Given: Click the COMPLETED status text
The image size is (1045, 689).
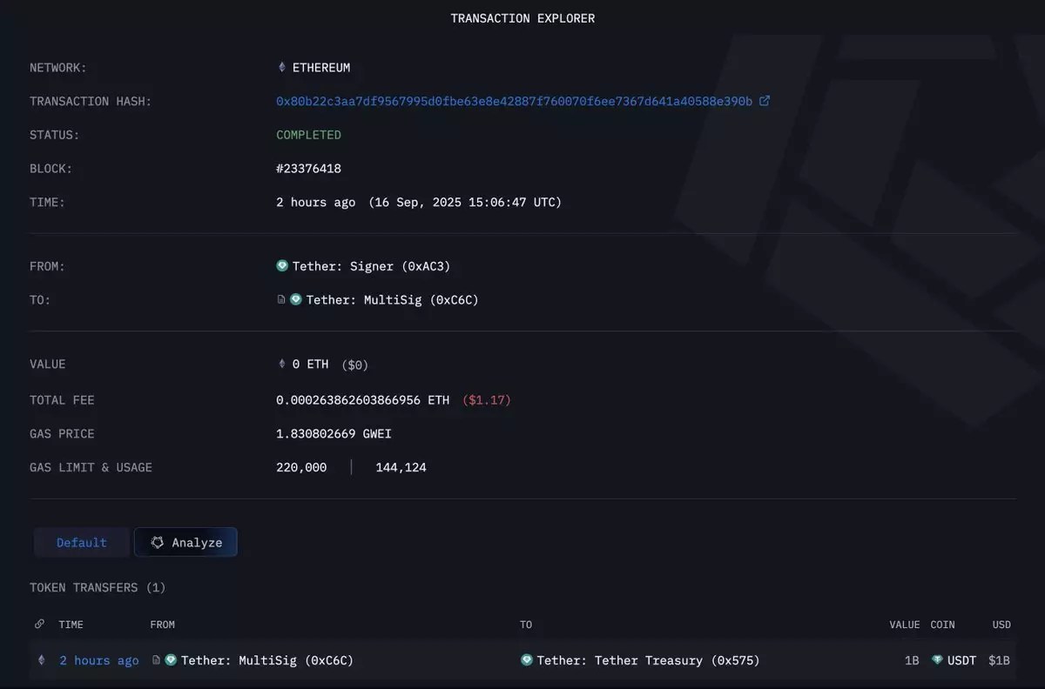Looking at the screenshot, I should 308,135.
